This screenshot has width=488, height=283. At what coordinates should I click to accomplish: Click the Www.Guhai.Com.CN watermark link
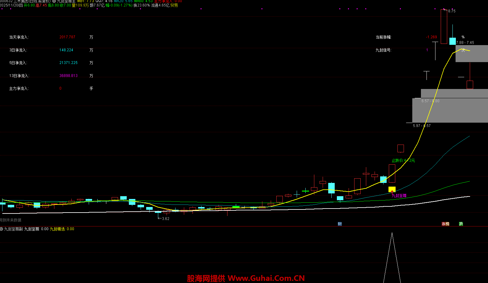tap(266, 278)
